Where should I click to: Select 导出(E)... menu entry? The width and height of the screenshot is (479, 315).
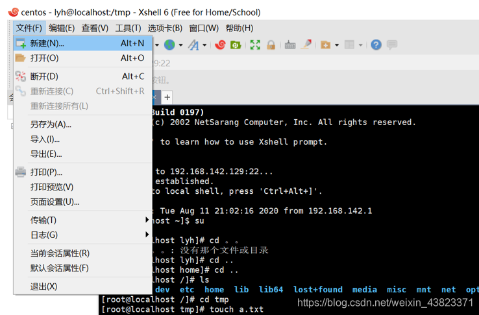coord(83,154)
